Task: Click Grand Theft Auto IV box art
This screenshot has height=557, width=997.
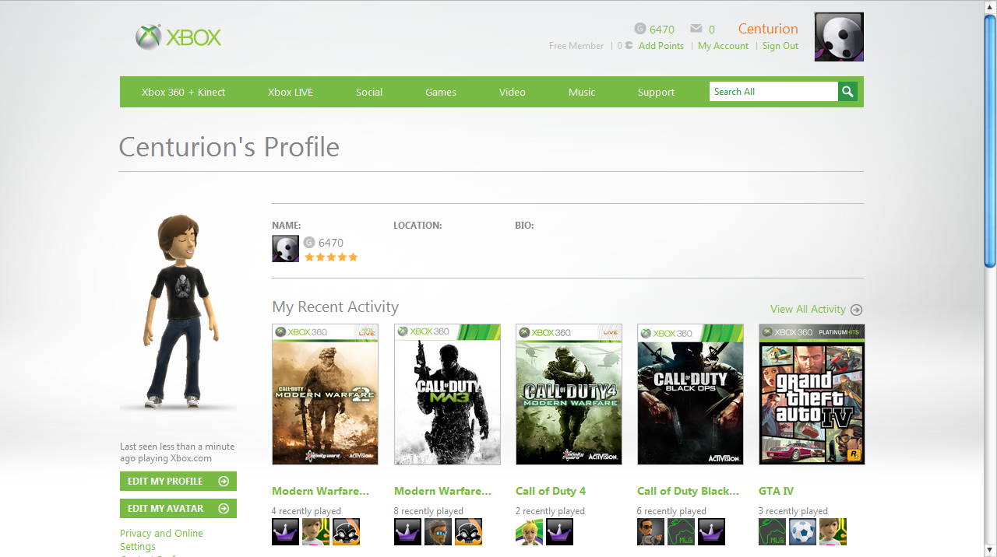Action: click(812, 394)
